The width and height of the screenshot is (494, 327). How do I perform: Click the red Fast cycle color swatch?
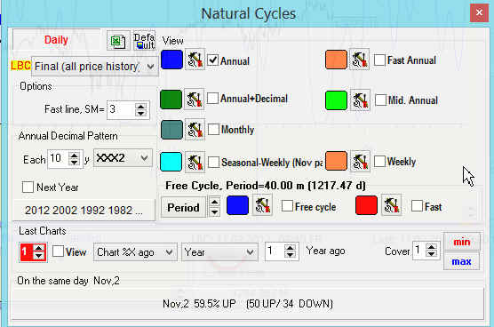pos(366,205)
